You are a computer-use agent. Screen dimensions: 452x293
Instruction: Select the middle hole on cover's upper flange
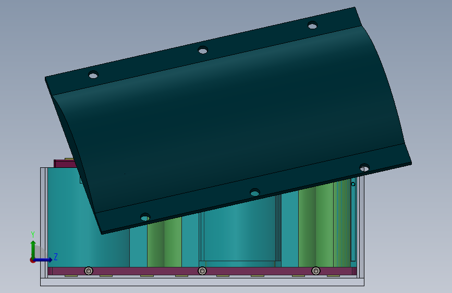pyautogui.click(x=203, y=50)
